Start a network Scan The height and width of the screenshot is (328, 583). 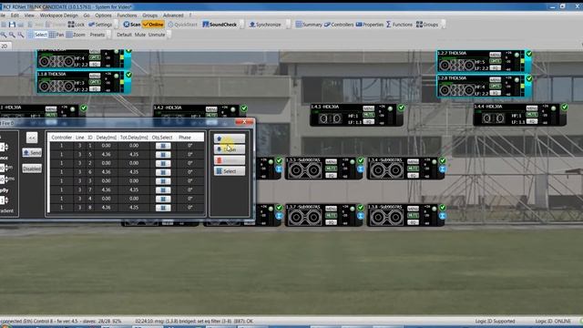pyautogui.click(x=132, y=25)
